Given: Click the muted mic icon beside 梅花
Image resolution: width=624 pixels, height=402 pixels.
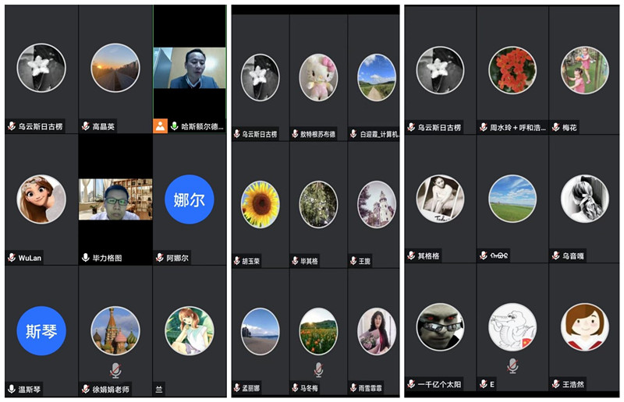Looking at the screenshot, I should pos(555,127).
